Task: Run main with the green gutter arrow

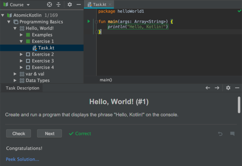Action: 89,21
